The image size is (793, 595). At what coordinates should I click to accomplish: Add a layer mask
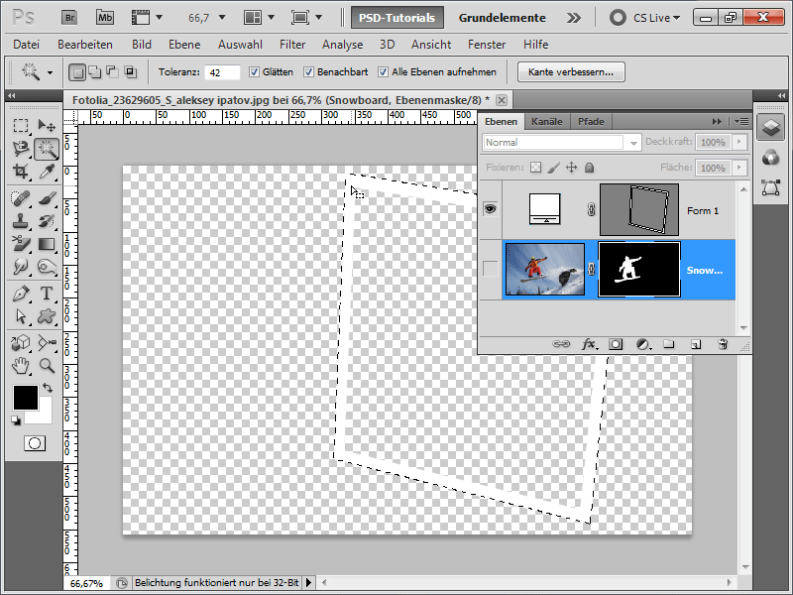616,344
